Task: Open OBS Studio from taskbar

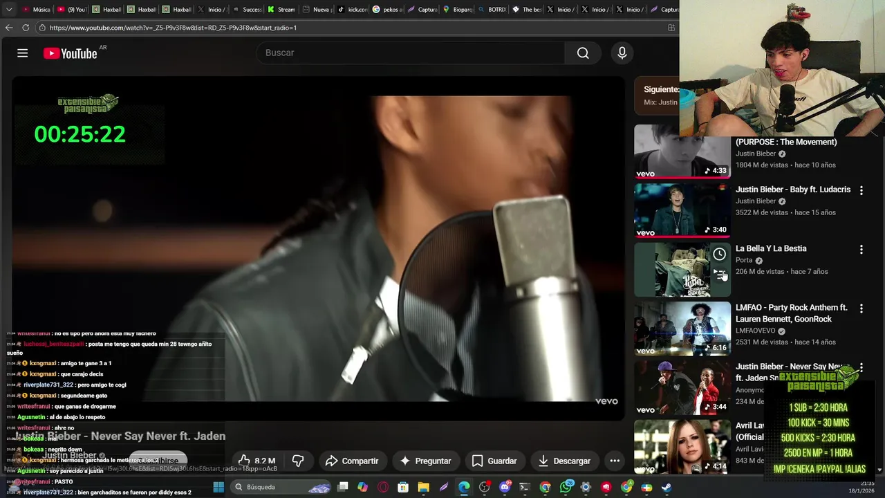Action: [484, 487]
